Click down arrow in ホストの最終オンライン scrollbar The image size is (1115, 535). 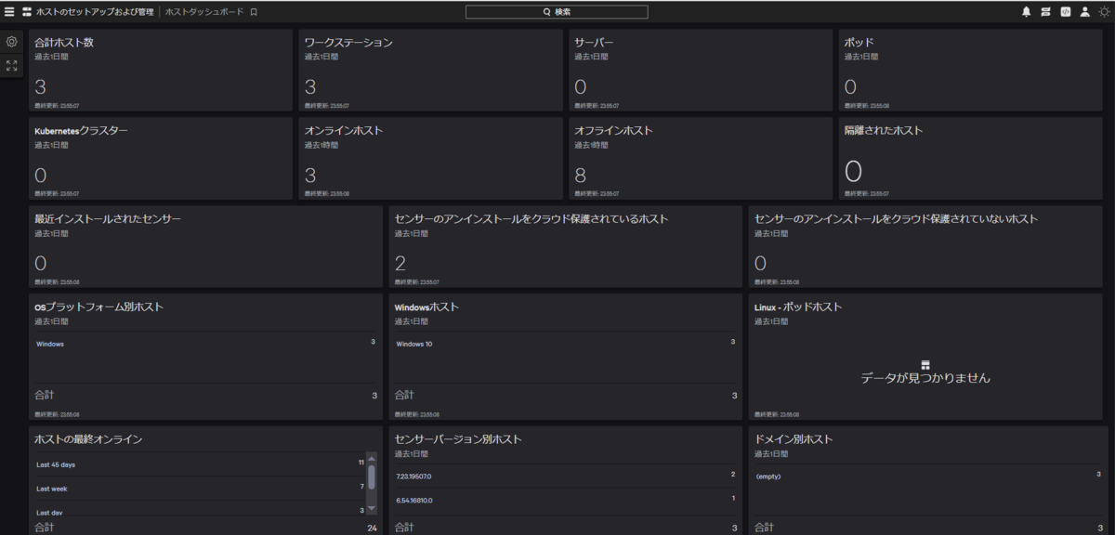(372, 509)
